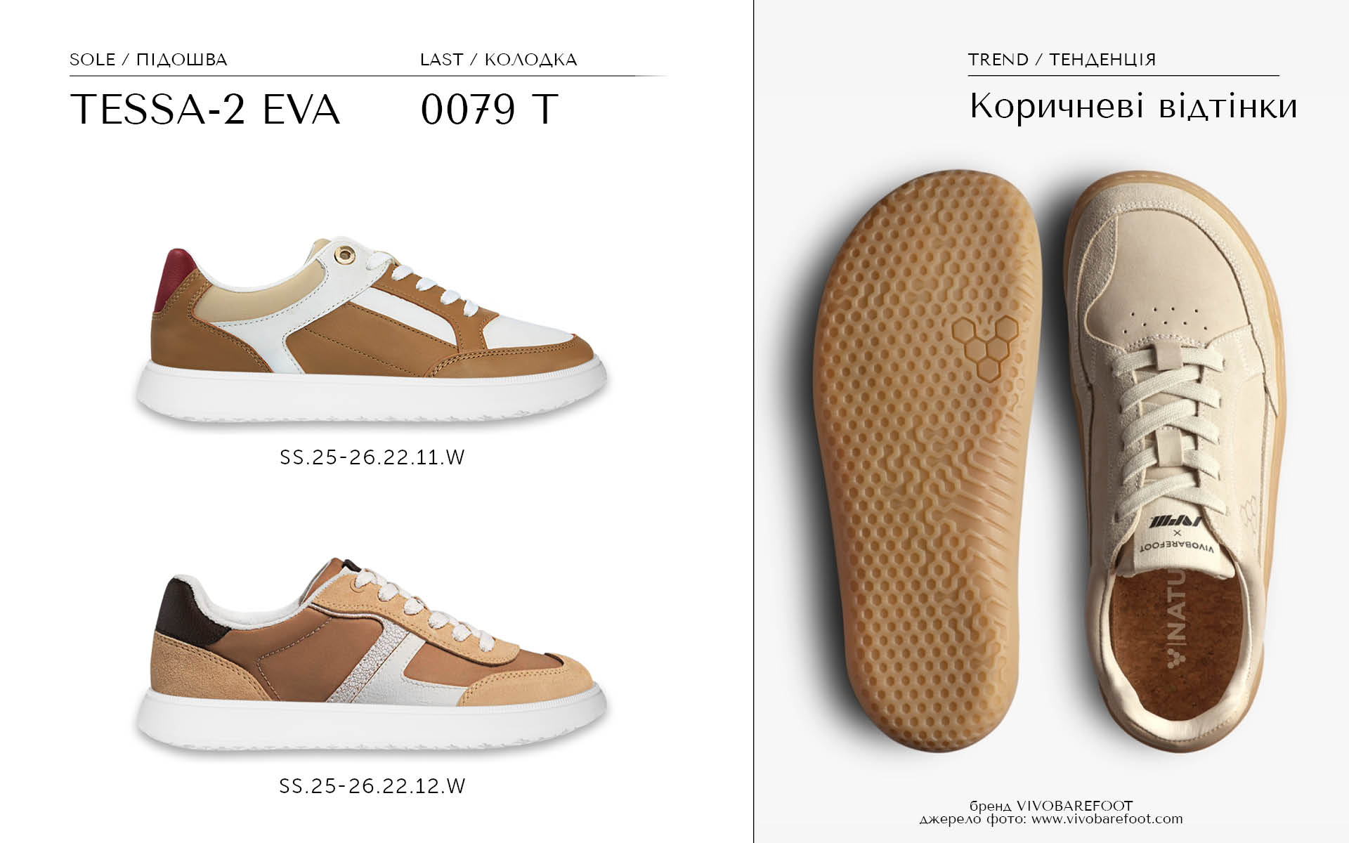Click the TESSA-2 EVA sole title

(x=205, y=110)
